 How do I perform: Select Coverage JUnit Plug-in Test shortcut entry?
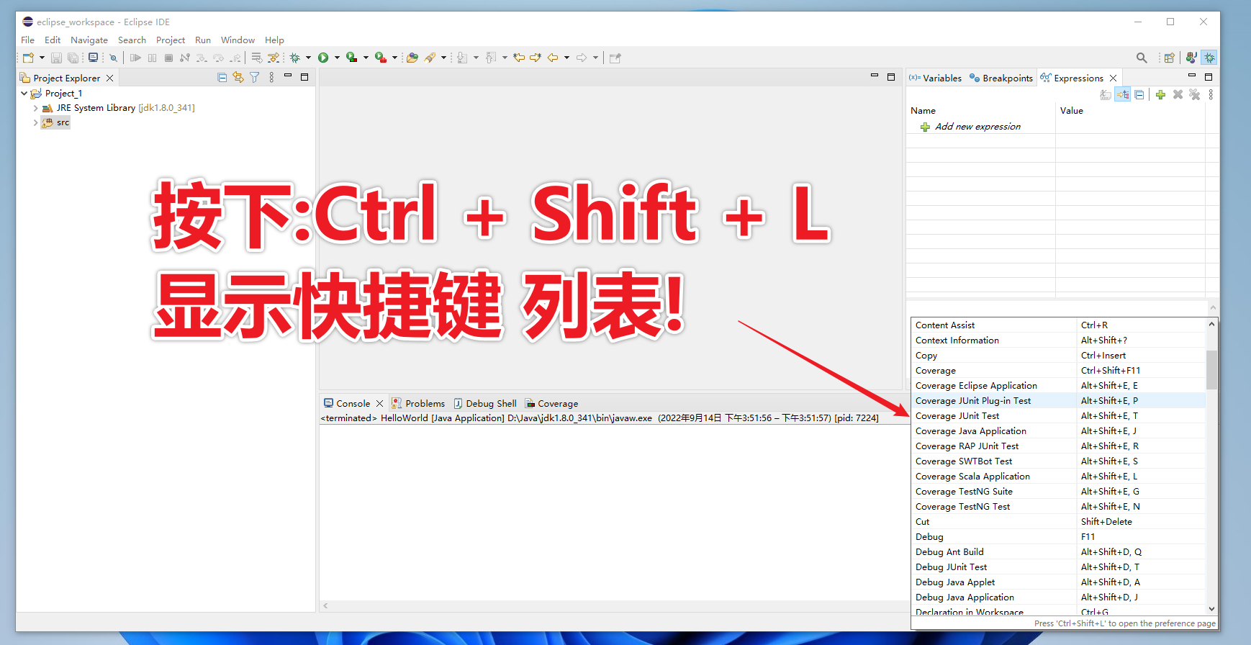[1058, 401]
